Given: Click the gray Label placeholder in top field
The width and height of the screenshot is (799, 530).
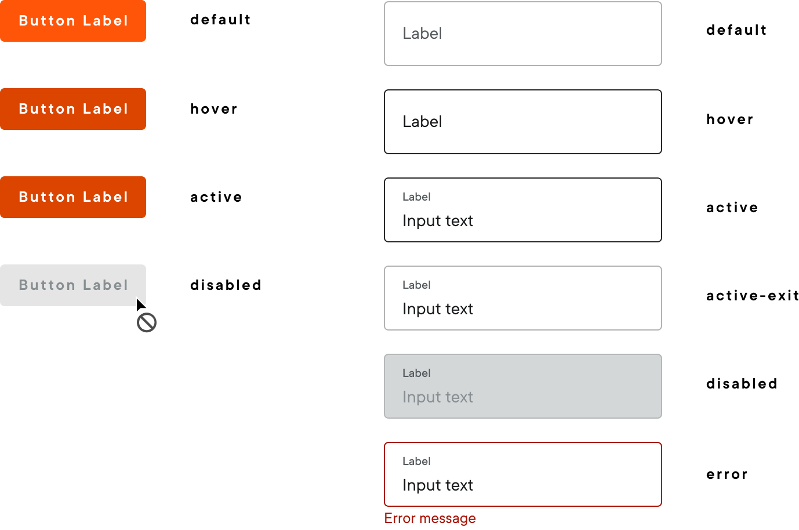Looking at the screenshot, I should point(422,34).
